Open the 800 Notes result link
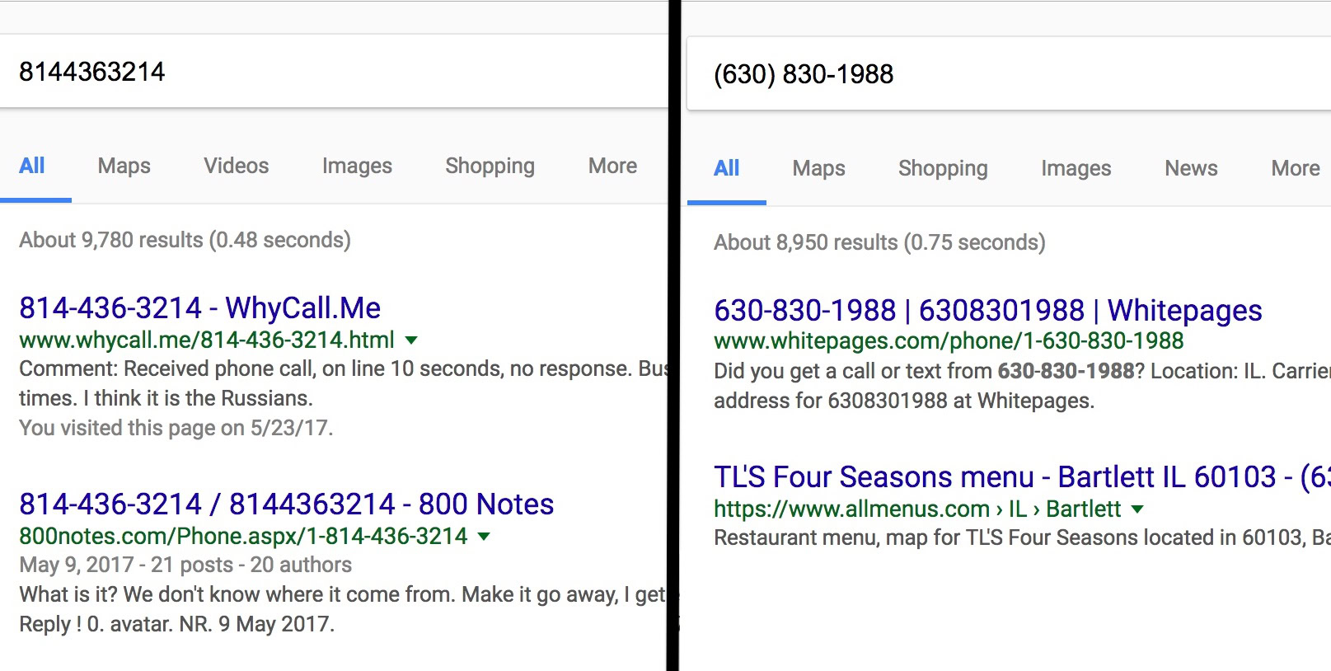Image resolution: width=1331 pixels, height=671 pixels. tap(286, 504)
